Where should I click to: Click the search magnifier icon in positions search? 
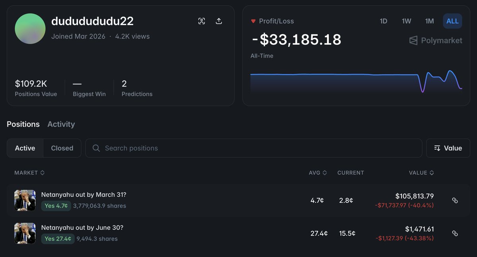(96, 148)
